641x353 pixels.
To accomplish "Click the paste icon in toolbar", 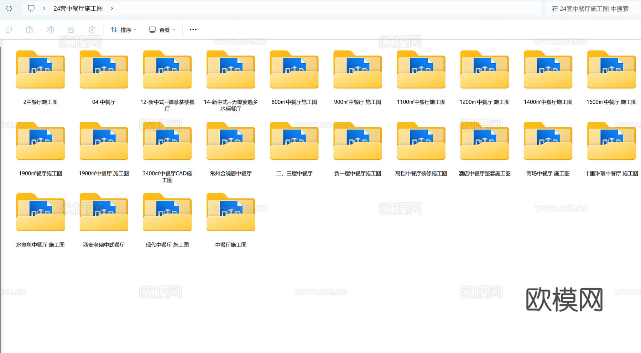I will (30, 30).
